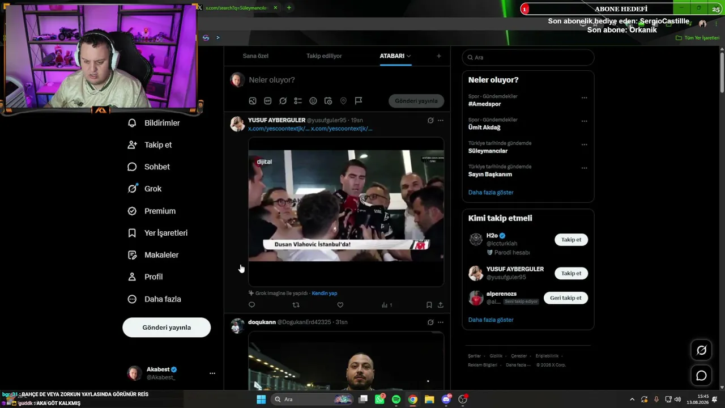
Task: Like YUSUF AYBERGULER's post
Action: pos(340,305)
